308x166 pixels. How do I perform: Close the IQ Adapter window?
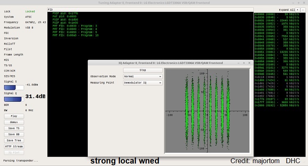click(249, 63)
